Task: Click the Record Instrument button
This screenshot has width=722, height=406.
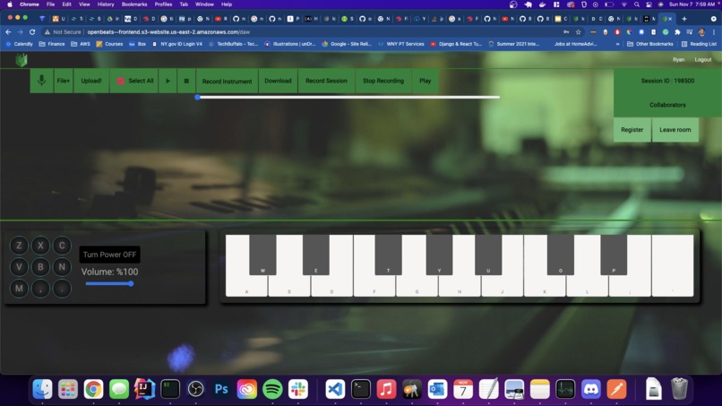Action: coord(227,81)
